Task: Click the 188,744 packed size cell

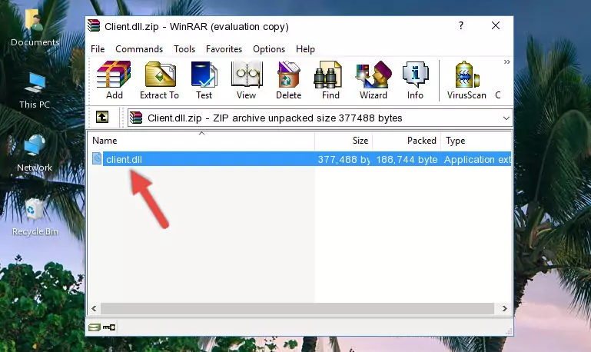Action: pos(407,159)
